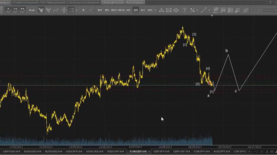Screen dimensions: 277x155
Task: Click the wave label [1] on chart
Action: (x=185, y=45)
